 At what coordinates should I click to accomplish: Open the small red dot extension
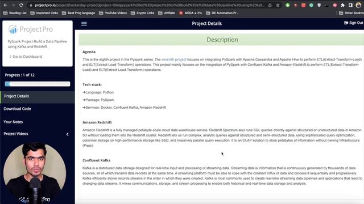(x=296, y=5)
